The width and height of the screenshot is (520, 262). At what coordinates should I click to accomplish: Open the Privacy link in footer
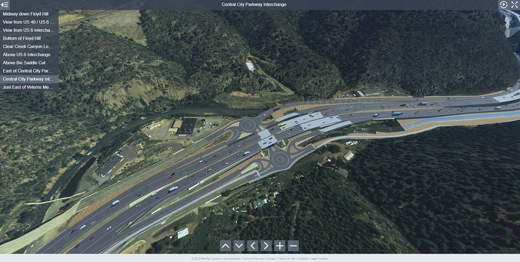click(271, 259)
